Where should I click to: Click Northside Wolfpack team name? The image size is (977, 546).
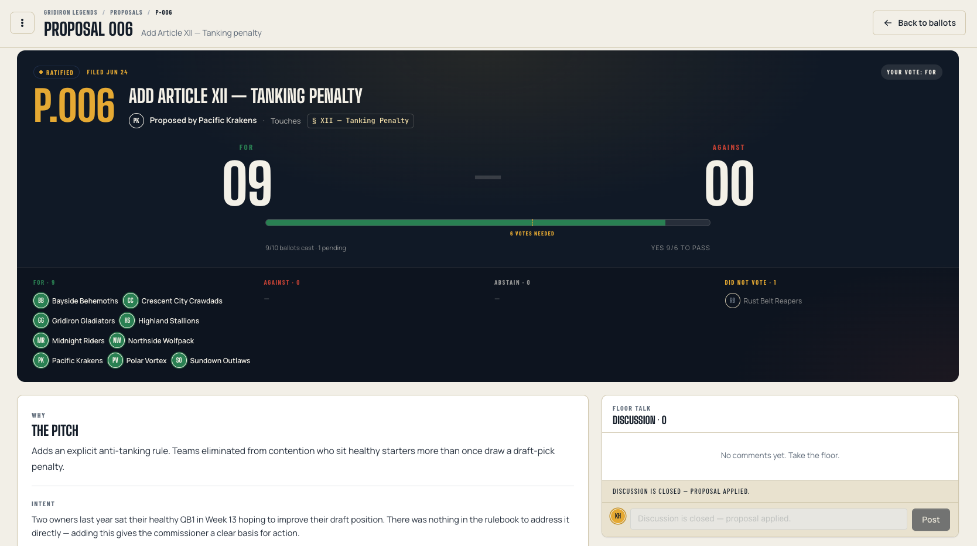(161, 341)
